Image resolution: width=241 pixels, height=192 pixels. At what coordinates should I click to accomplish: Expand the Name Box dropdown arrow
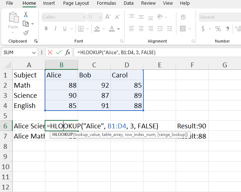34,52
